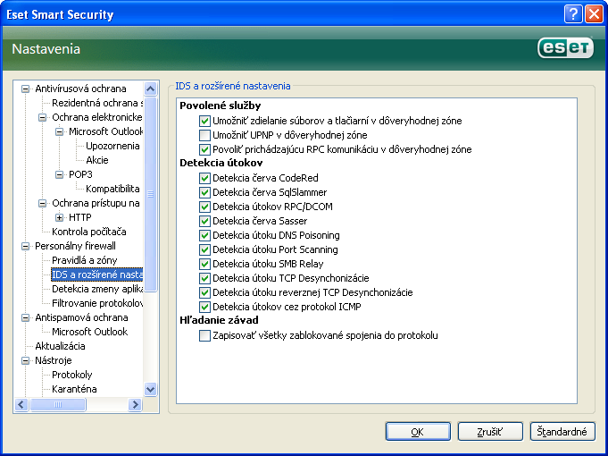This screenshot has height=456, width=608.
Task: Collapse the Nástroje tree node
Action: (x=26, y=360)
